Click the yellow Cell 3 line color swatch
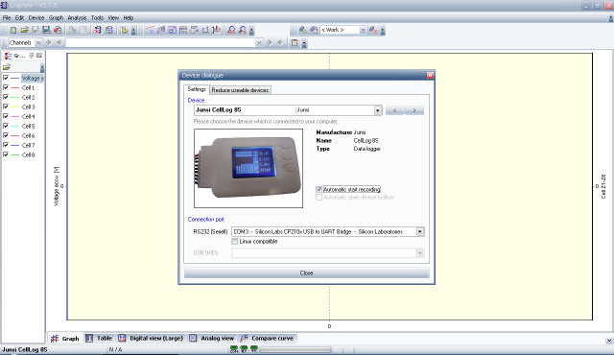This screenshot has width=614, height=355. 15,106
